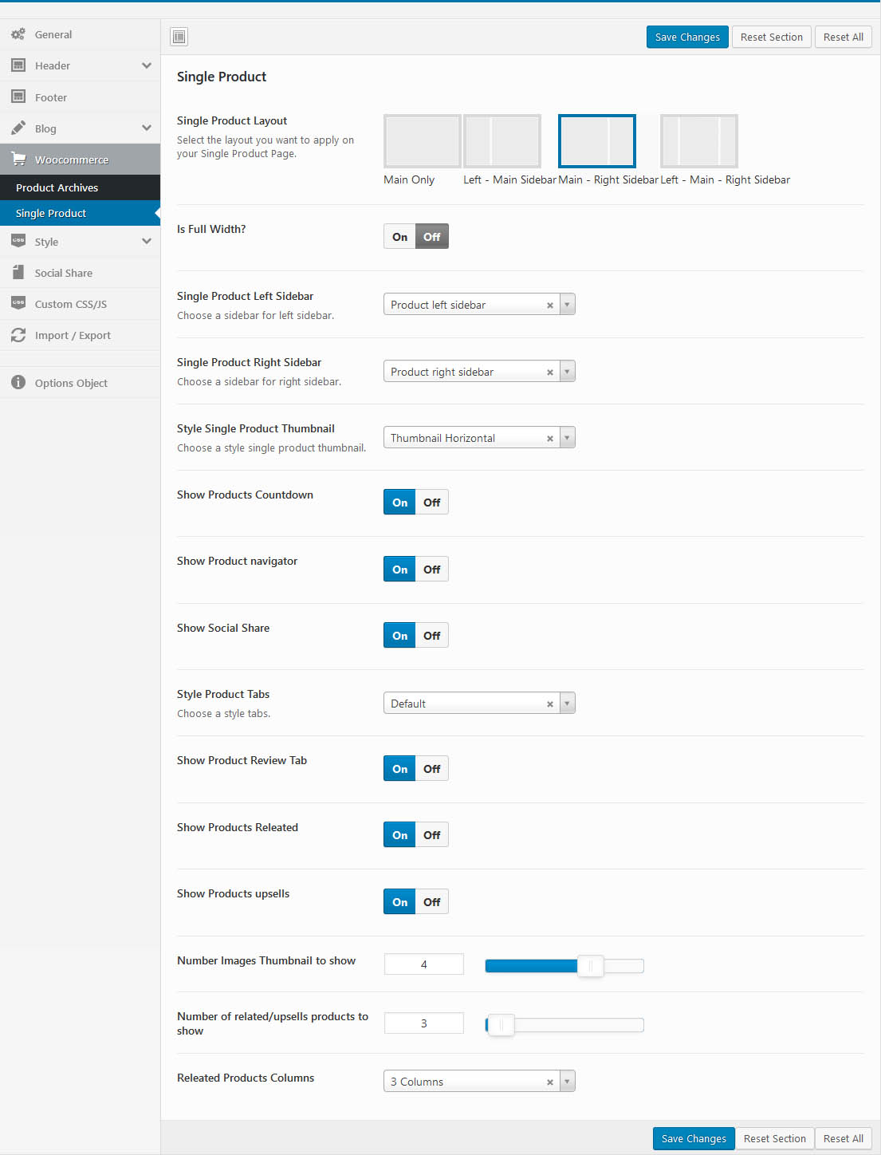Click the bottom Reset Section button
The width and height of the screenshot is (881, 1155).
click(774, 1138)
